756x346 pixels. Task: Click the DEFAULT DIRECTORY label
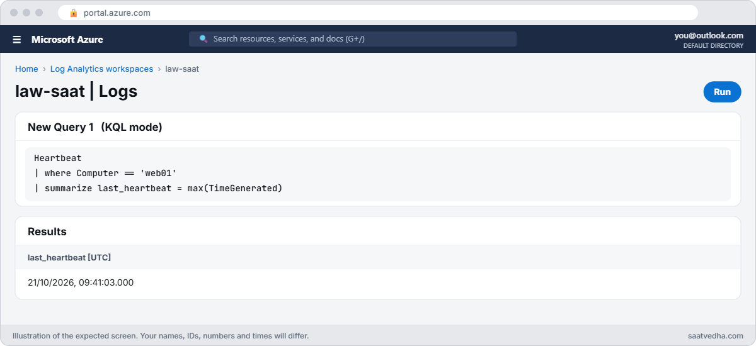(x=713, y=46)
